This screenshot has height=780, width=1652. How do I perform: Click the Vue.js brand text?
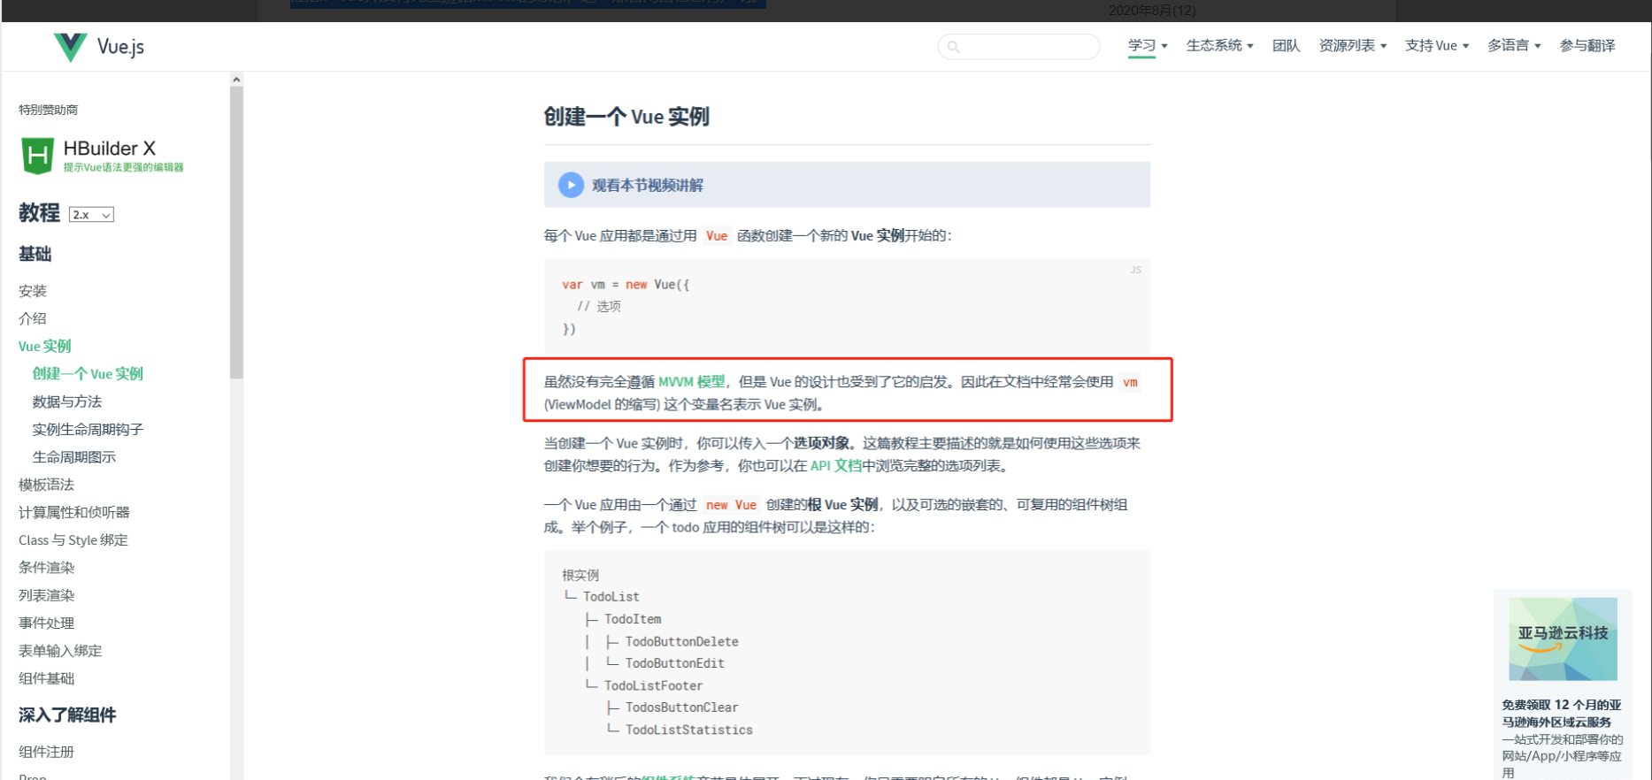click(120, 47)
